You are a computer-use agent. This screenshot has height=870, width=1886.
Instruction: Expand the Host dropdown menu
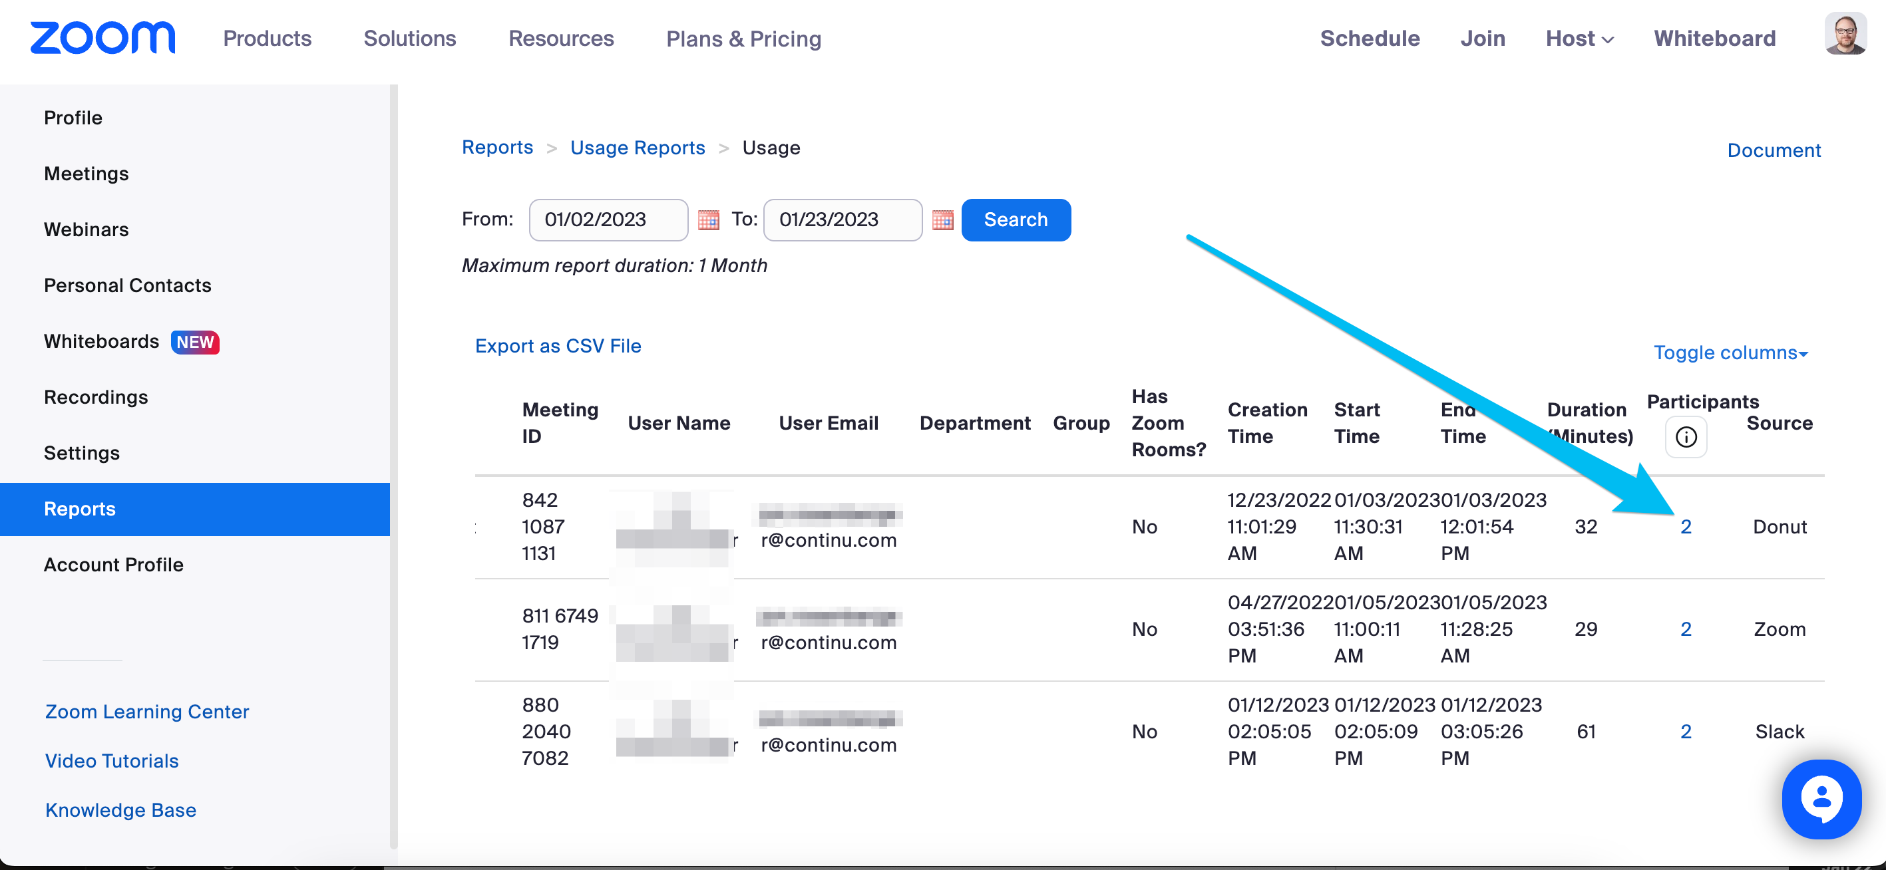pyautogui.click(x=1579, y=38)
